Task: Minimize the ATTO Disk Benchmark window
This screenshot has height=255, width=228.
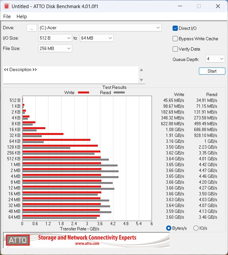Action: (x=180, y=6)
